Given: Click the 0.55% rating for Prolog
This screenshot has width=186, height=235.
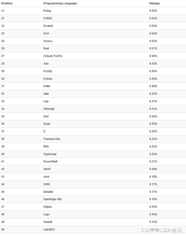Looking at the screenshot, I should click(153, 11).
